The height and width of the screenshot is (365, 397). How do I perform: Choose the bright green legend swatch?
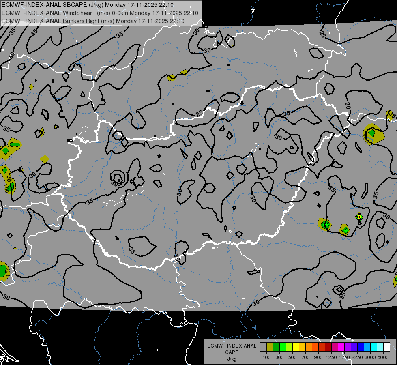click(x=283, y=347)
